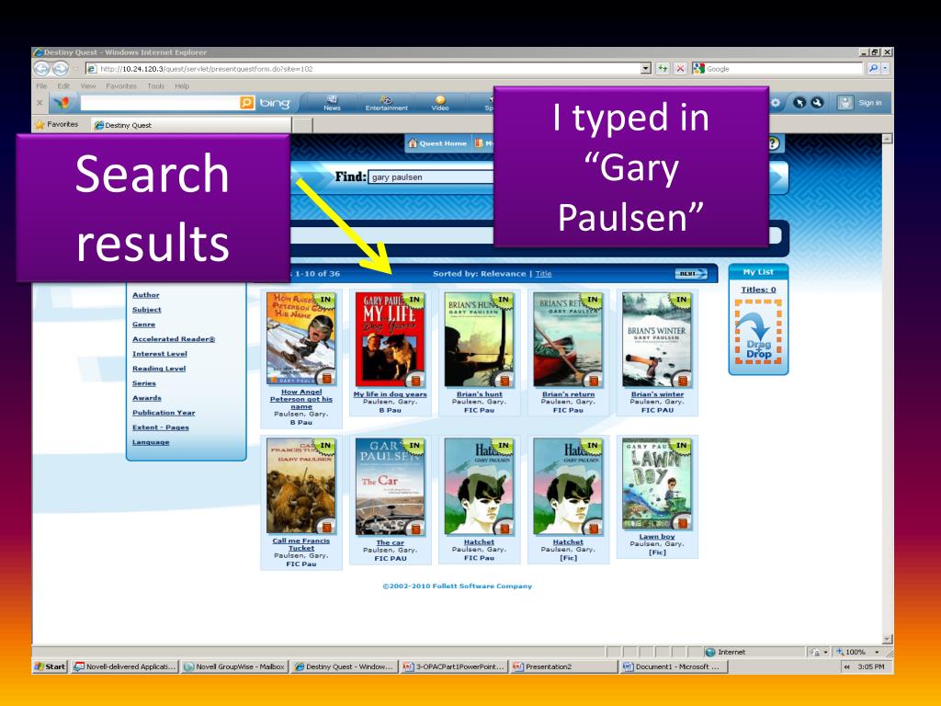Screen dimensions: 941x706
Task: Select the Destiny Quest browser tab
Action: pyautogui.click(x=191, y=125)
